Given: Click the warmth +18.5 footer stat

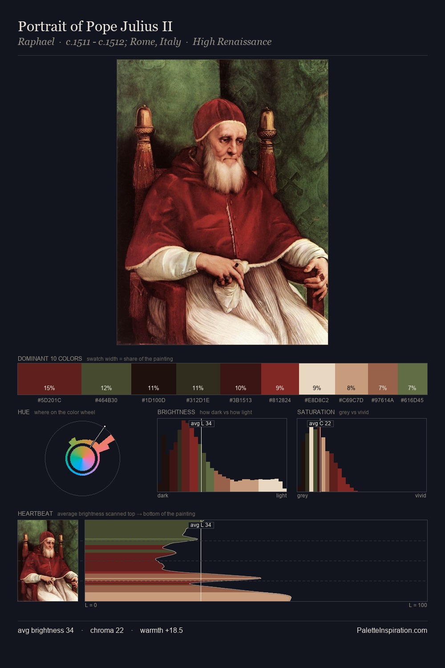Looking at the screenshot, I should 162,631.
